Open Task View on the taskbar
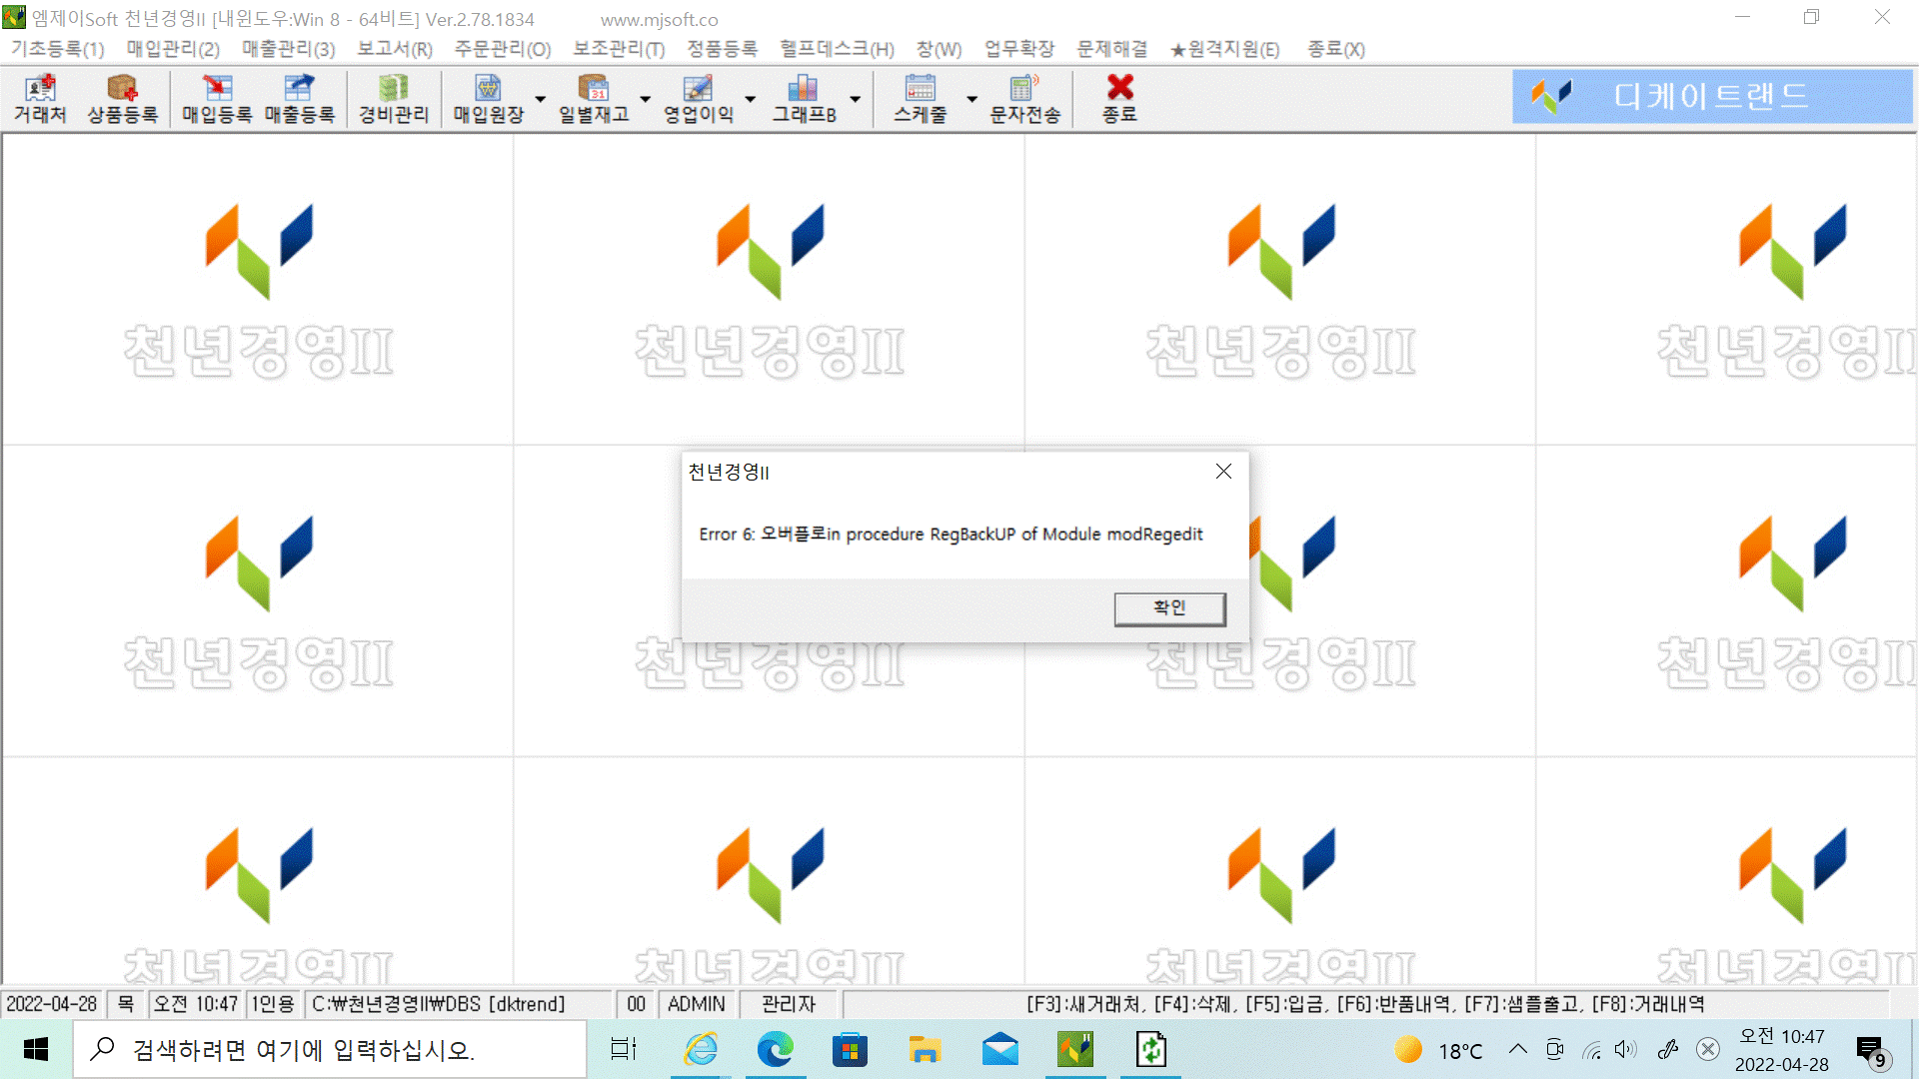The image size is (1919, 1079). click(624, 1049)
